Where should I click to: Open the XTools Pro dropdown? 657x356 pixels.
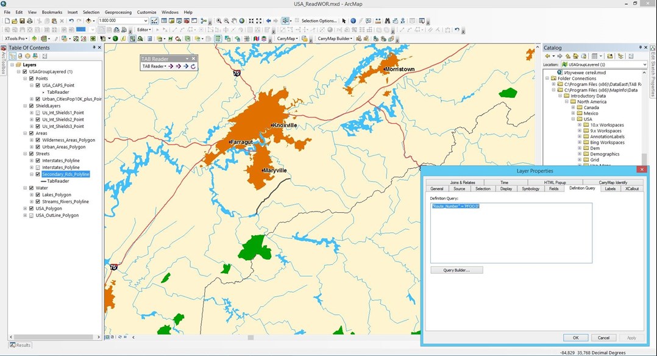16,38
